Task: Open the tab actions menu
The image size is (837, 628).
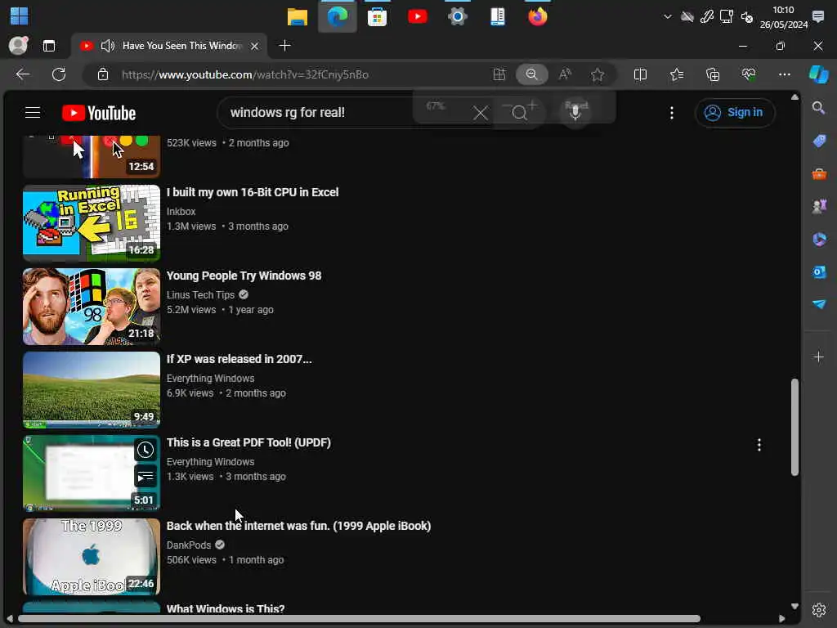Action: [49, 46]
